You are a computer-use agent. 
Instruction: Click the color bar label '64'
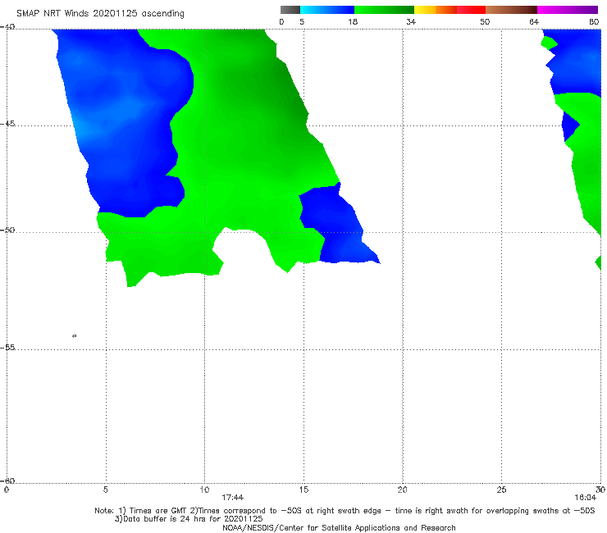pyautogui.click(x=534, y=21)
